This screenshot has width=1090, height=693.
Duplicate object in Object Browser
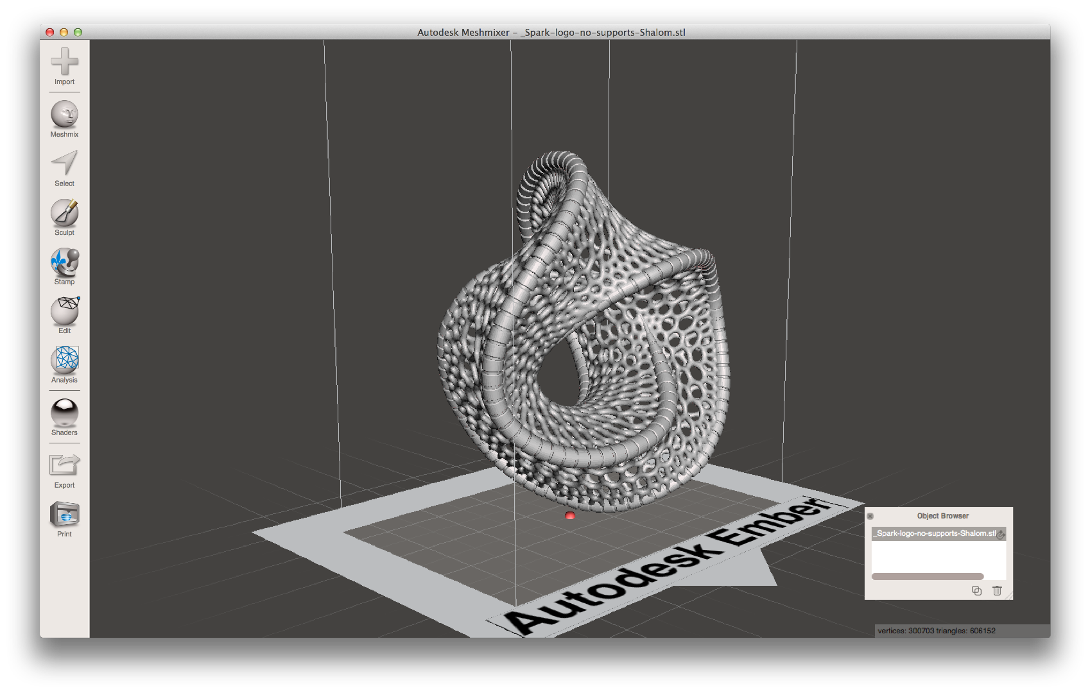[976, 591]
